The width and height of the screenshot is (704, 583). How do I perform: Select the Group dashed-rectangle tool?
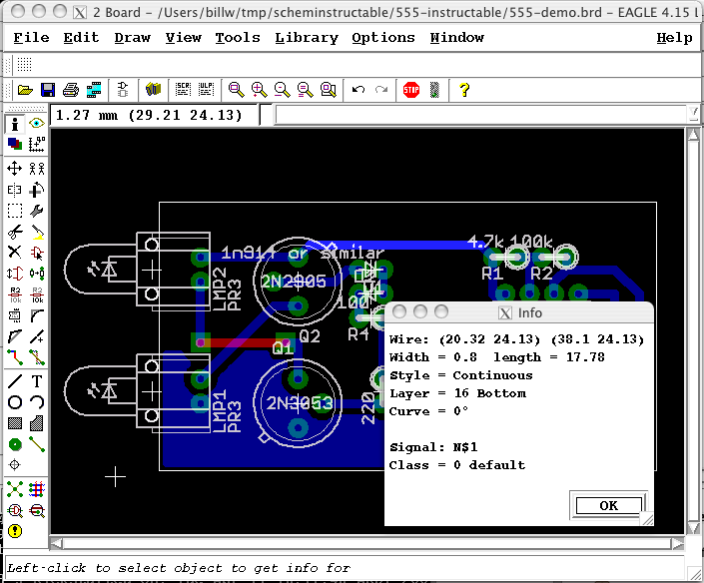15,211
